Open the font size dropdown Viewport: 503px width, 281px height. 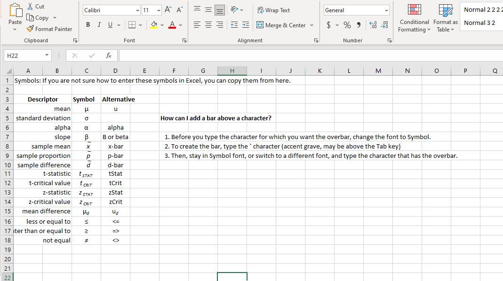158,10
